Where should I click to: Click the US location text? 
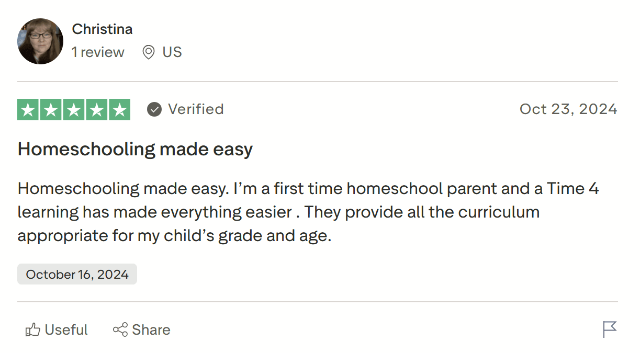point(173,52)
